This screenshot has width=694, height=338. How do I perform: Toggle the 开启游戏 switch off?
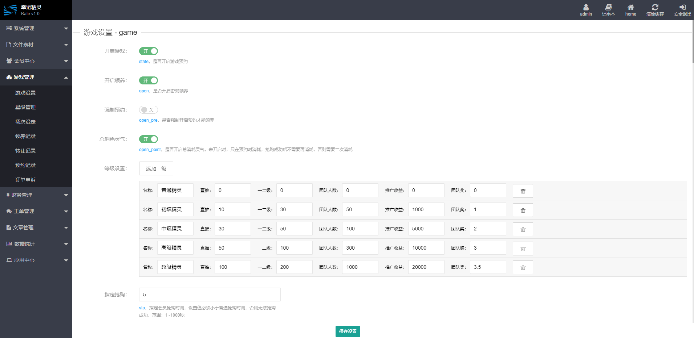pos(149,51)
